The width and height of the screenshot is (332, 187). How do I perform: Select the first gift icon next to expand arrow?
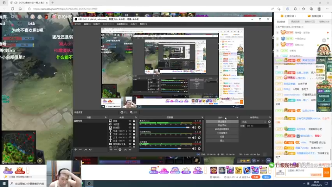pos(214,170)
